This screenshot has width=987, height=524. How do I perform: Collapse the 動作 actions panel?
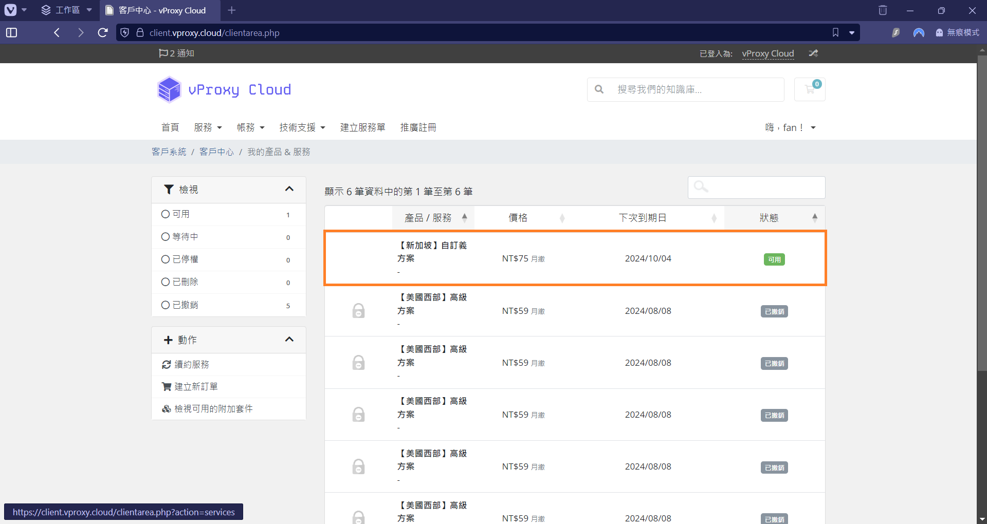[x=289, y=340]
